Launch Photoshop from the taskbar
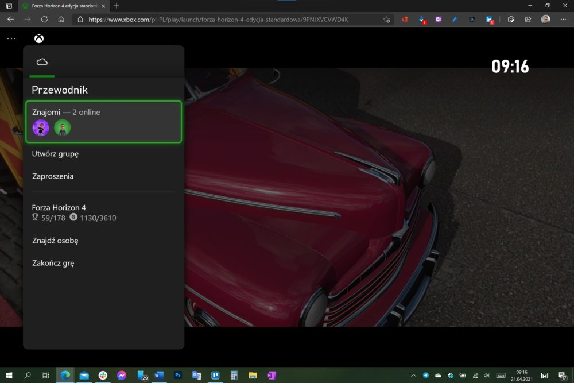574x383 pixels. [x=178, y=376]
